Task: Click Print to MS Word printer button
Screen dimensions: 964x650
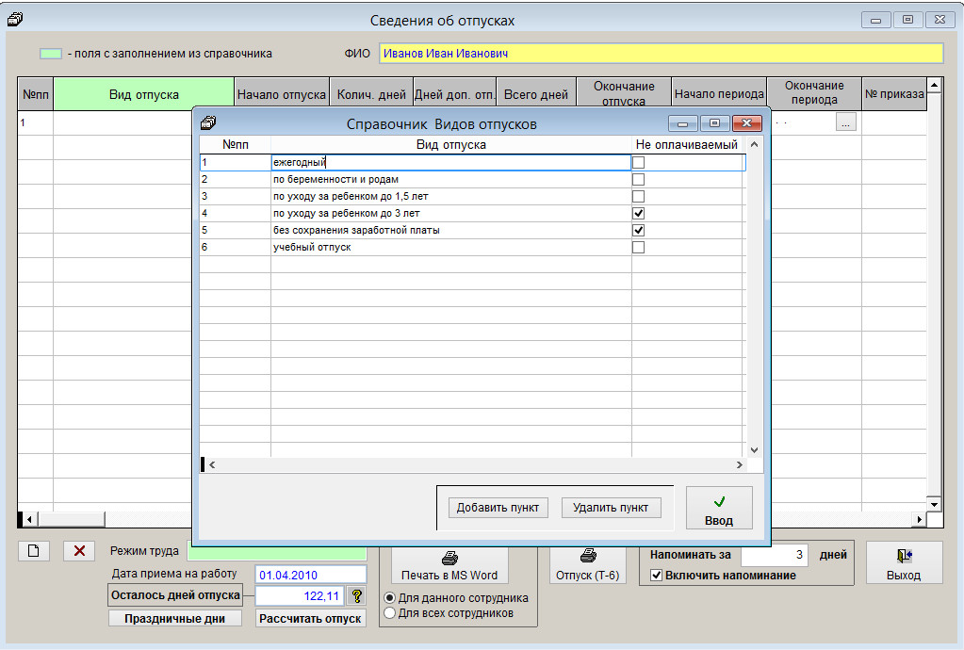Action: point(449,564)
